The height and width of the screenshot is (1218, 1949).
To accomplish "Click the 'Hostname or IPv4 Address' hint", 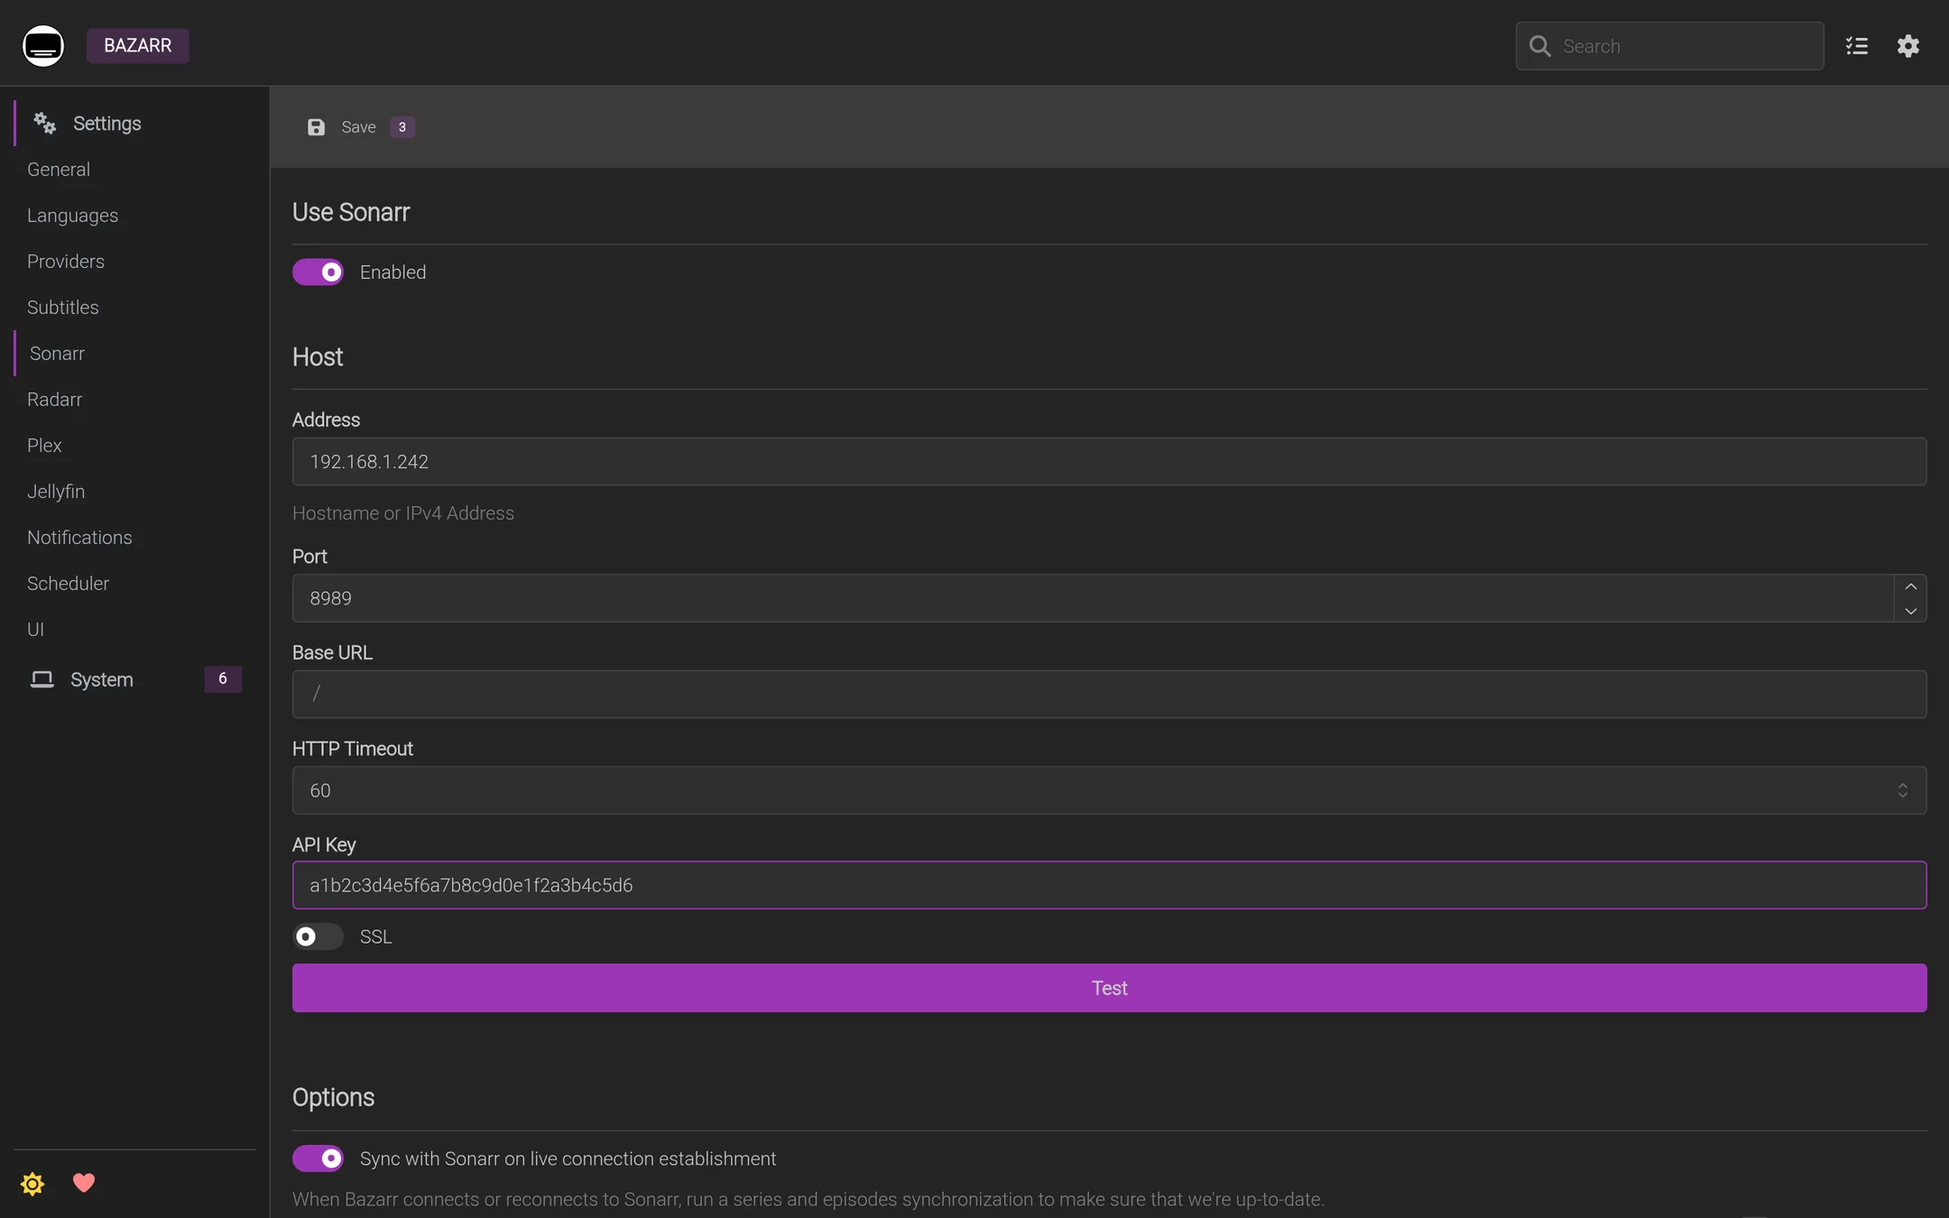I will [x=403, y=513].
